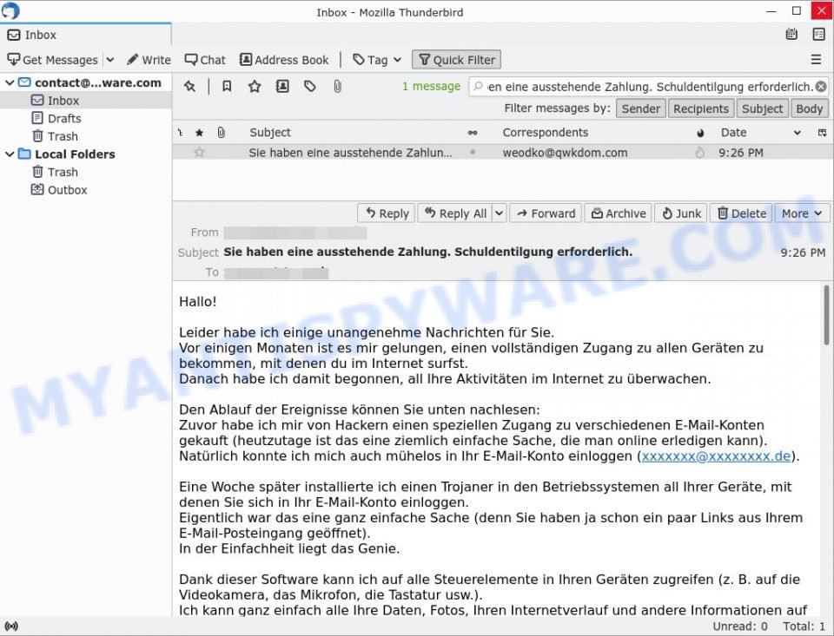Viewport: 834px width, 636px height.
Task: Mark the weodko@qwkdom.com message row as junk
Action: pyautogui.click(x=700, y=153)
